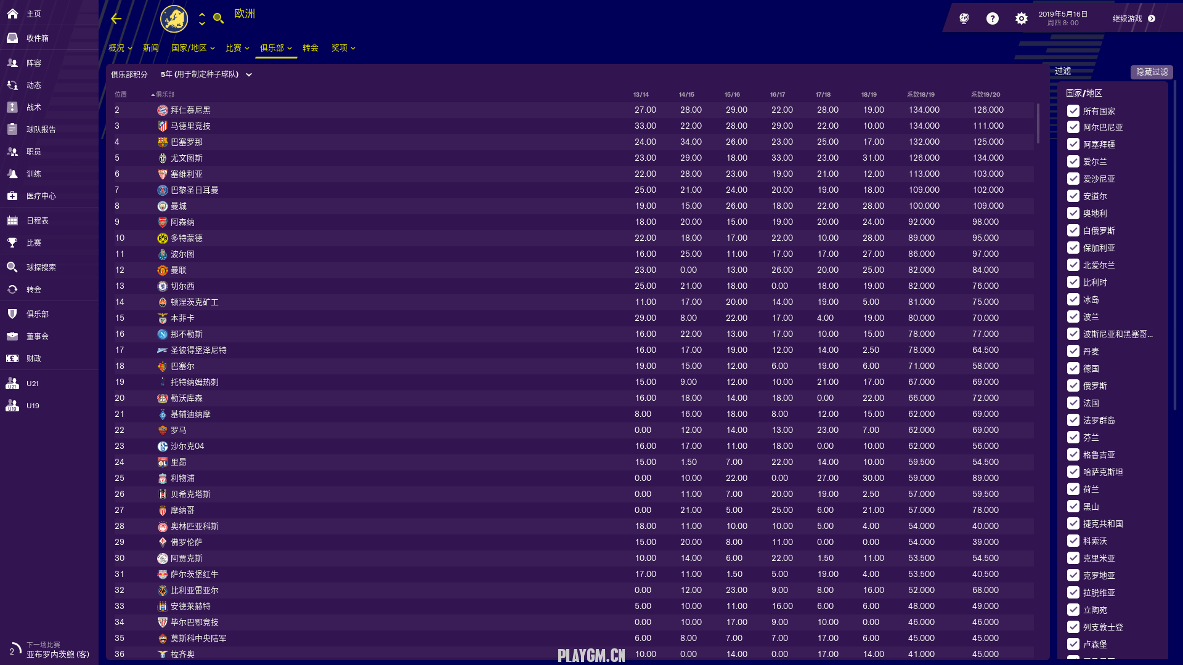This screenshot has width=1183, height=665.
Task: Click the 继续游戏 continue button
Action: [x=1134, y=18]
